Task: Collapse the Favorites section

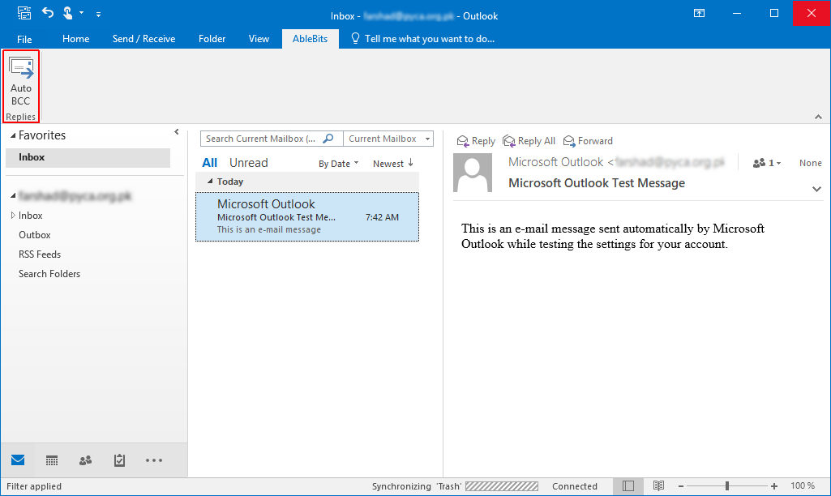Action: pos(13,135)
